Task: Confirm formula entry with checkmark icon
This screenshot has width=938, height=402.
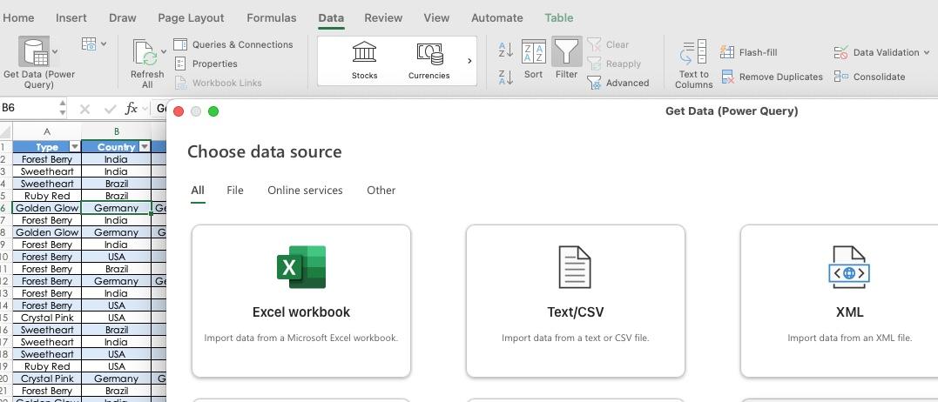Action: pyautogui.click(x=110, y=109)
